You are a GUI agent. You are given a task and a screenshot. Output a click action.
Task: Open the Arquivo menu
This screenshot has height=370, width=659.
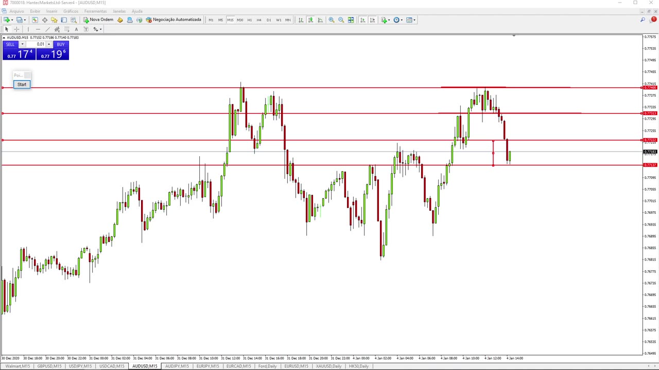[x=16, y=11]
